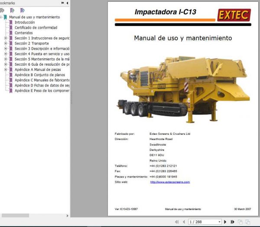Image resolution: width=260 pixels, height=227 pixels.
Task: Expand Sección 6 Guía de resolución
Action: click(6, 64)
